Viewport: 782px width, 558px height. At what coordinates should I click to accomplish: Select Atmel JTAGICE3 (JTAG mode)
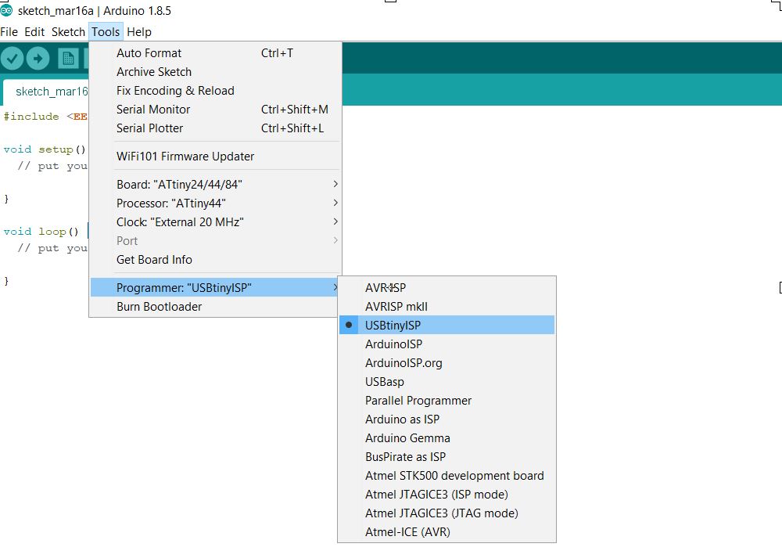(447, 513)
